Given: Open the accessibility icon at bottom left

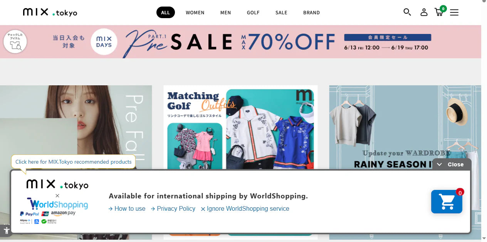Looking at the screenshot, I should [6, 230].
